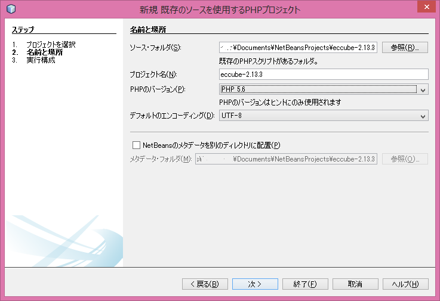Proceed with the 次 > button
440x301 pixels.
point(255,284)
